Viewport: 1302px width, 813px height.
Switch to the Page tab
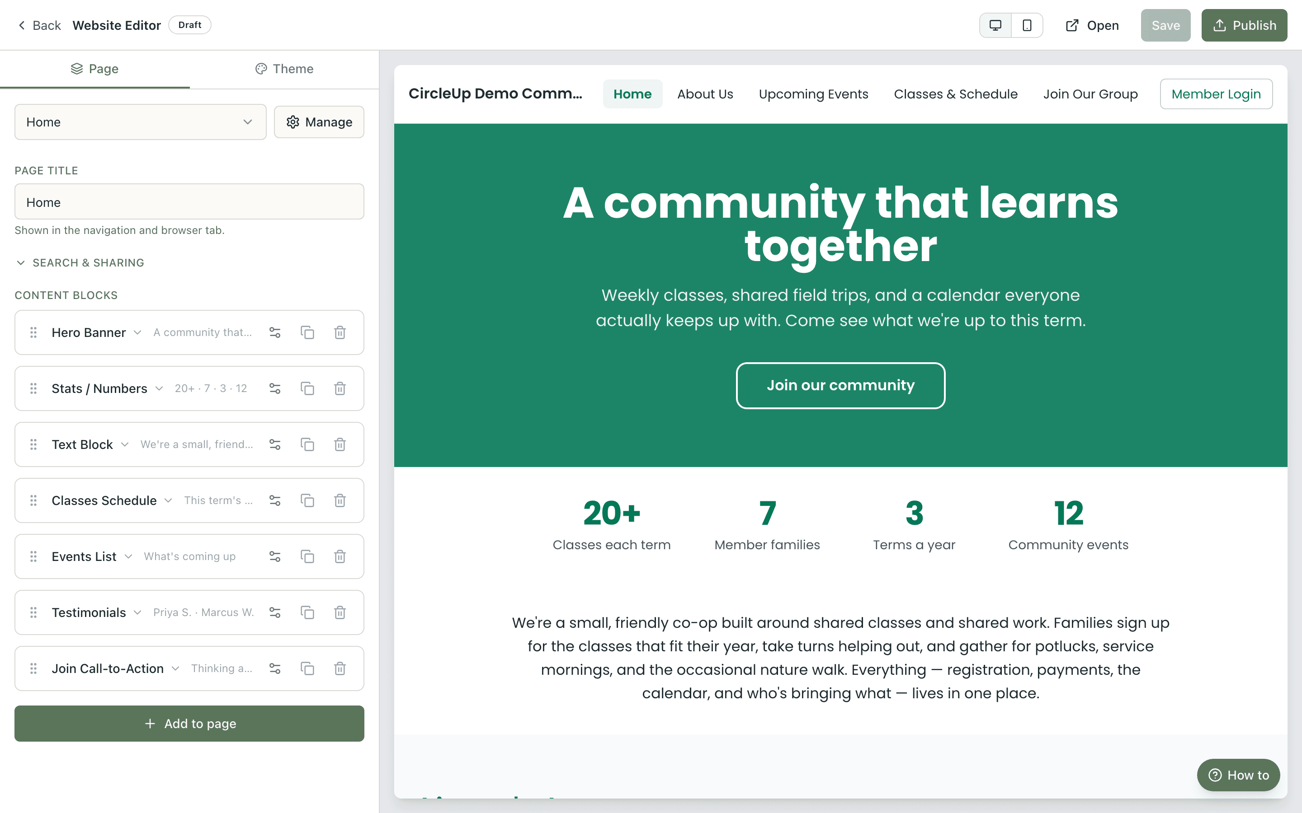(94, 69)
